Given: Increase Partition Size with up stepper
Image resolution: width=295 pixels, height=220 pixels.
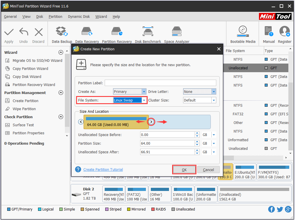Looking at the screenshot, I should [197, 142].
